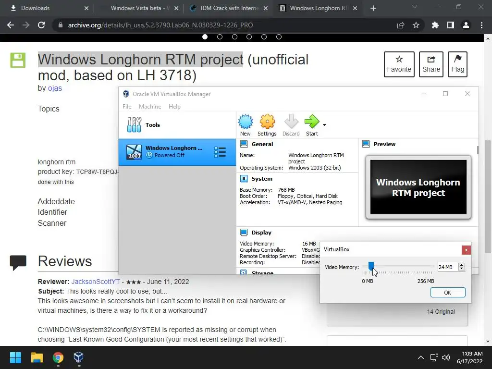Start the VM with green arrow
492x369 pixels.
click(x=312, y=125)
